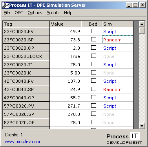Select the 23FC0020.SP tag row header
Image resolution: width=148 pixels, height=147 pixels.
click(26, 39)
